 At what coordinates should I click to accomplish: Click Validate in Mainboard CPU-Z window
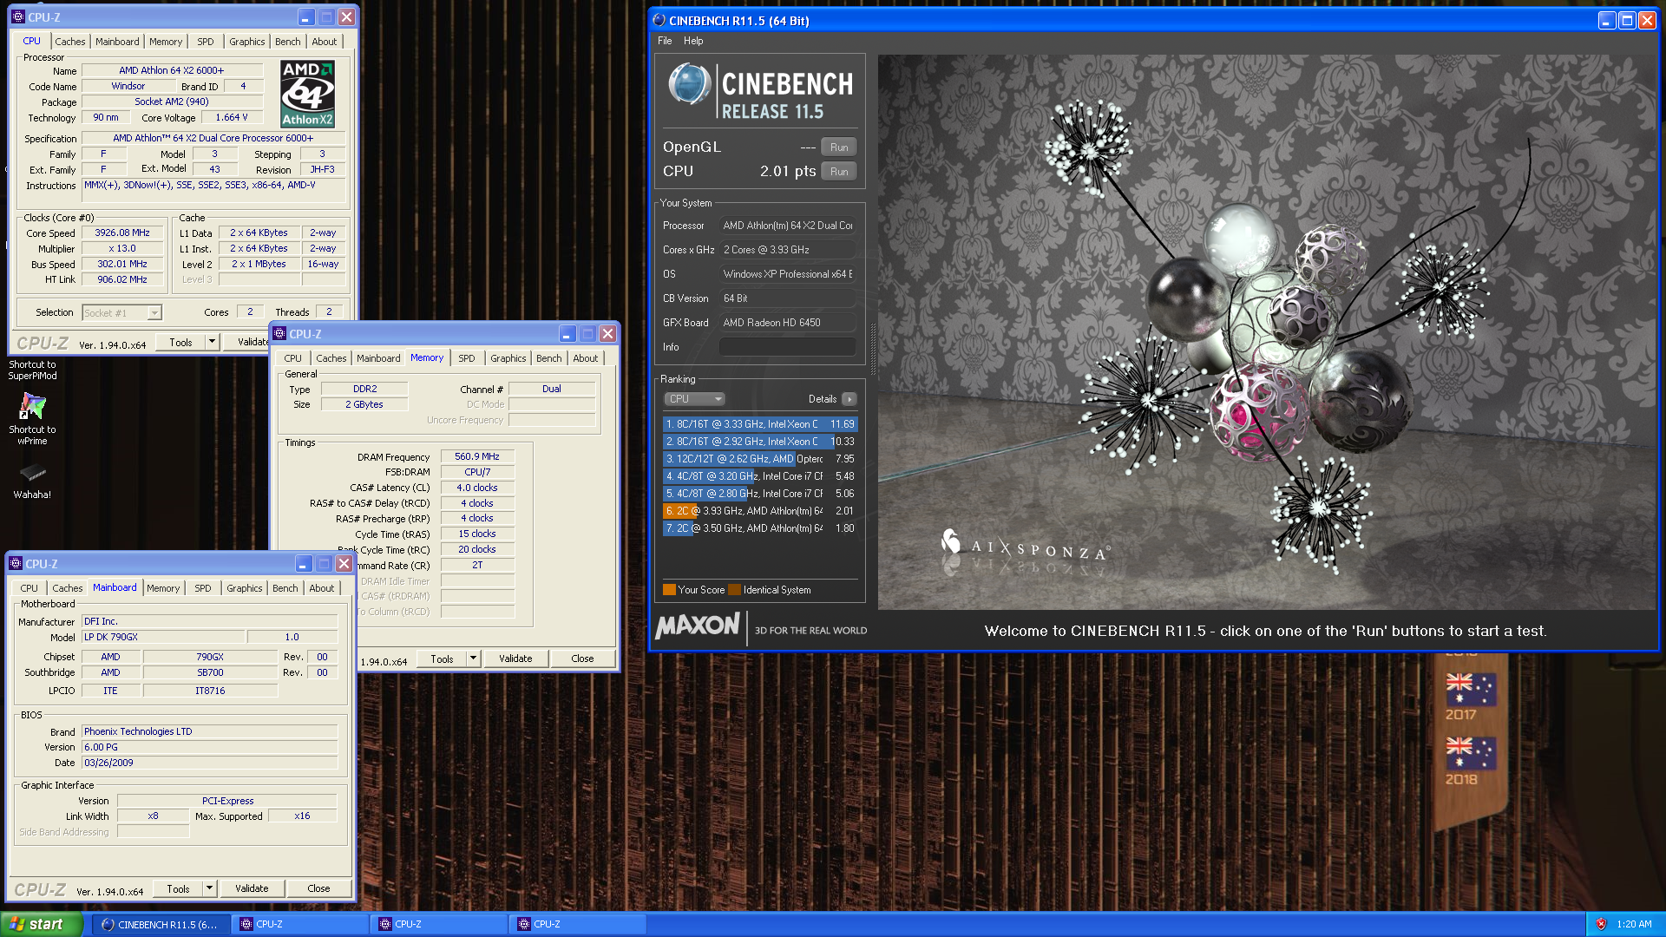click(x=252, y=888)
